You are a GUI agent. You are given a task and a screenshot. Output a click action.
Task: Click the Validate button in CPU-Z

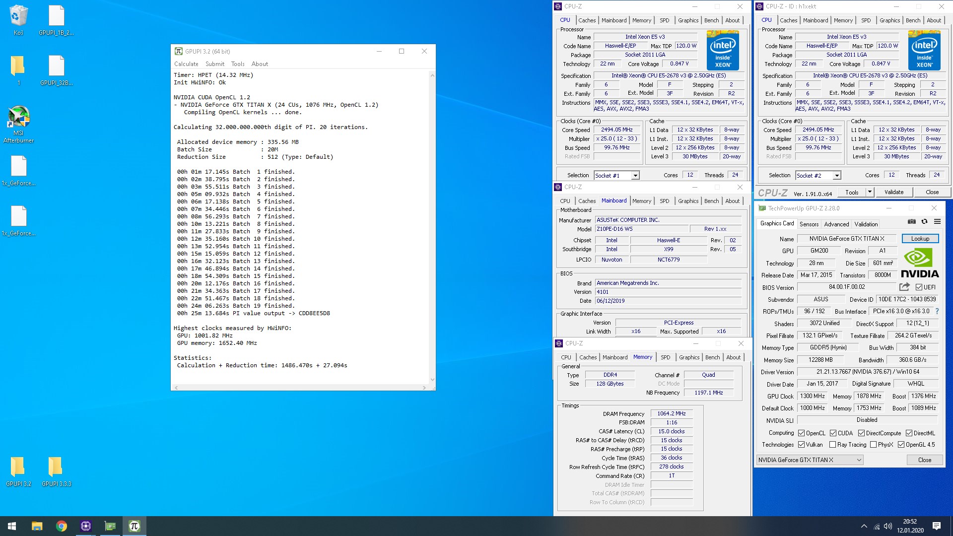(x=893, y=192)
